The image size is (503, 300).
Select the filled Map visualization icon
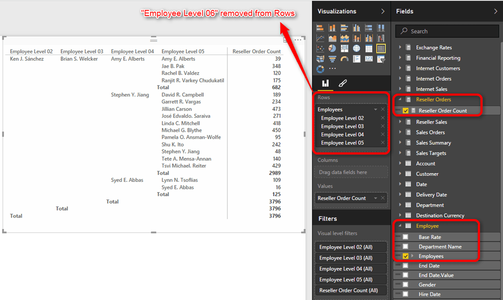320,58
